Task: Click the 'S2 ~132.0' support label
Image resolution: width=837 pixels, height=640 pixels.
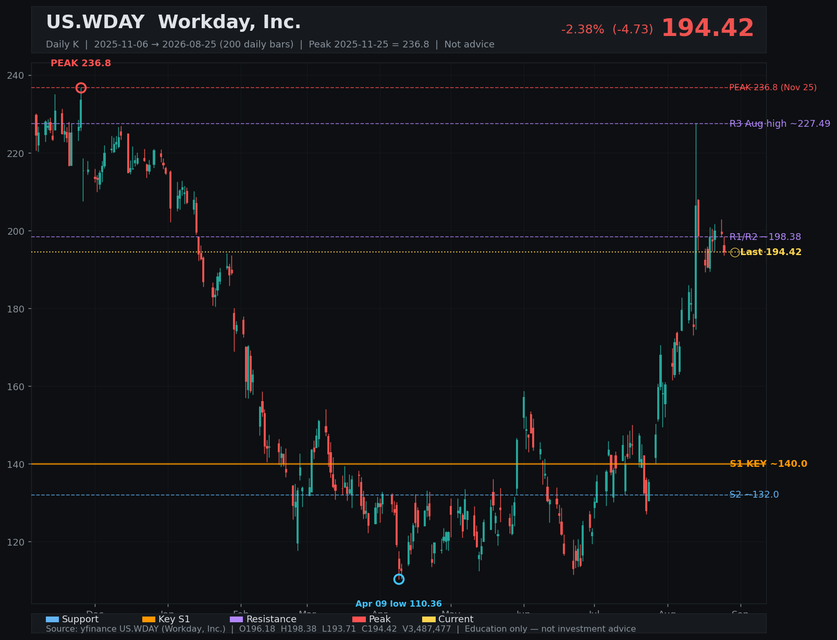Action: click(754, 494)
